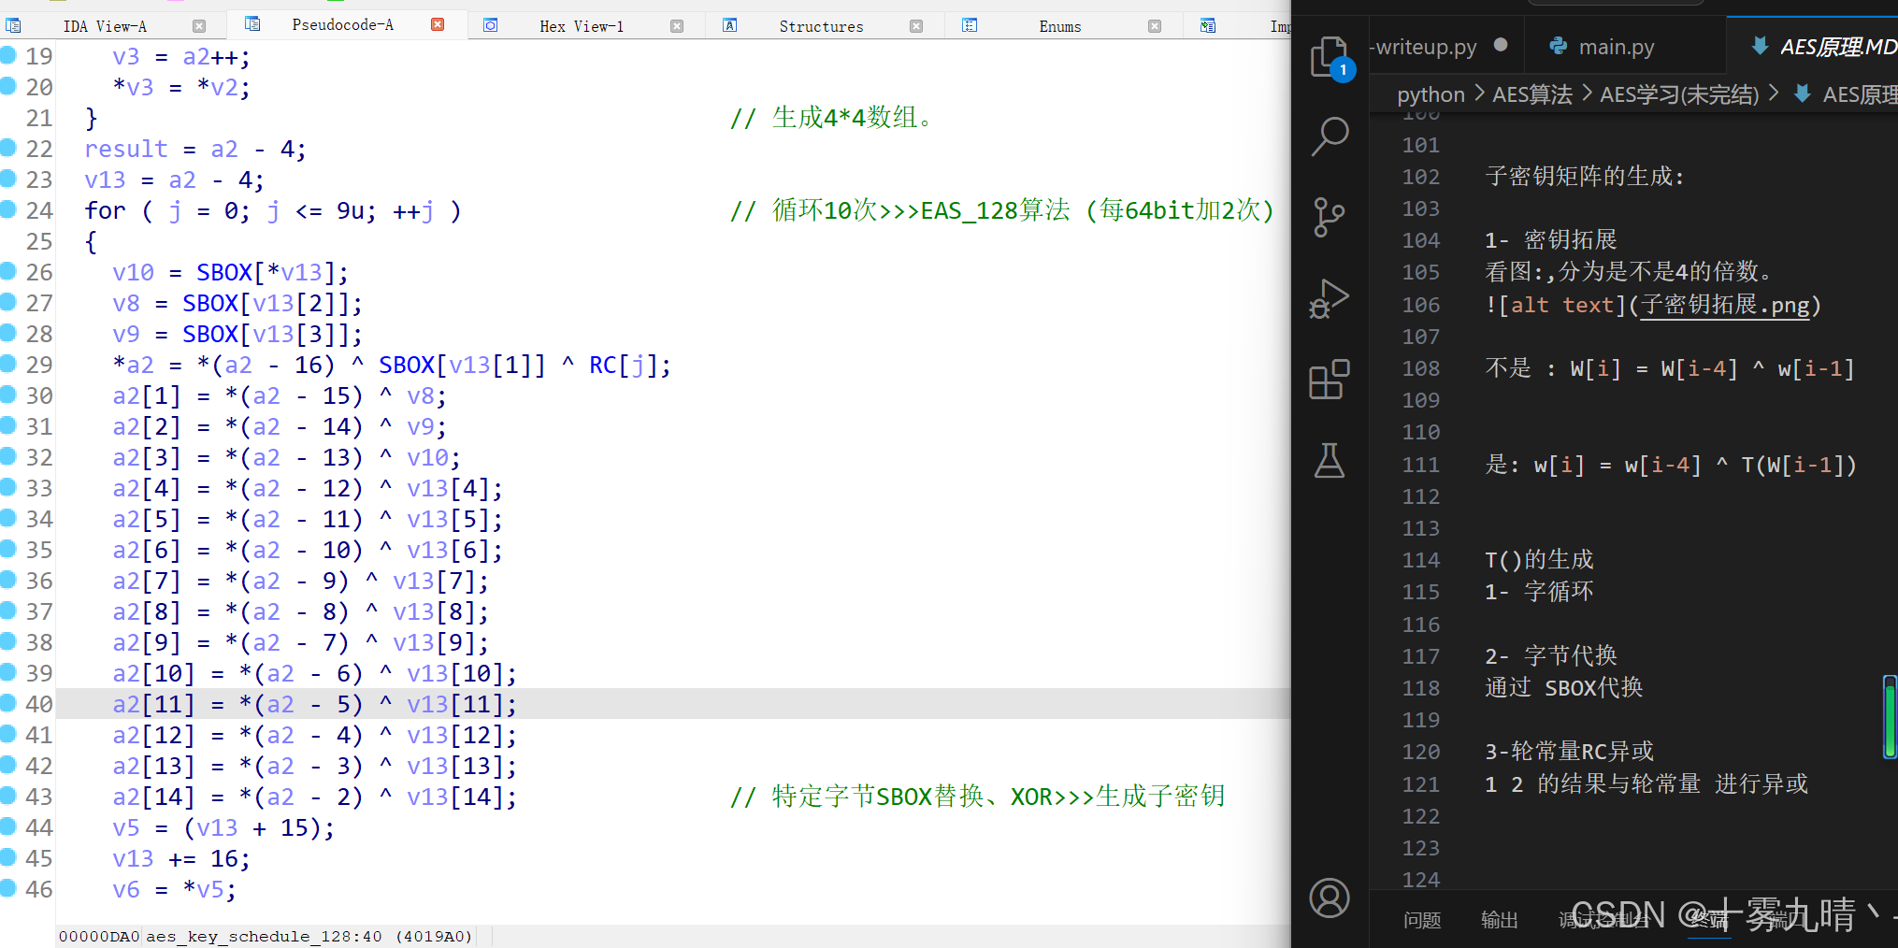Click the file icon on the AES原理 breadcrumb
This screenshot has width=1898, height=948.
click(x=1802, y=93)
